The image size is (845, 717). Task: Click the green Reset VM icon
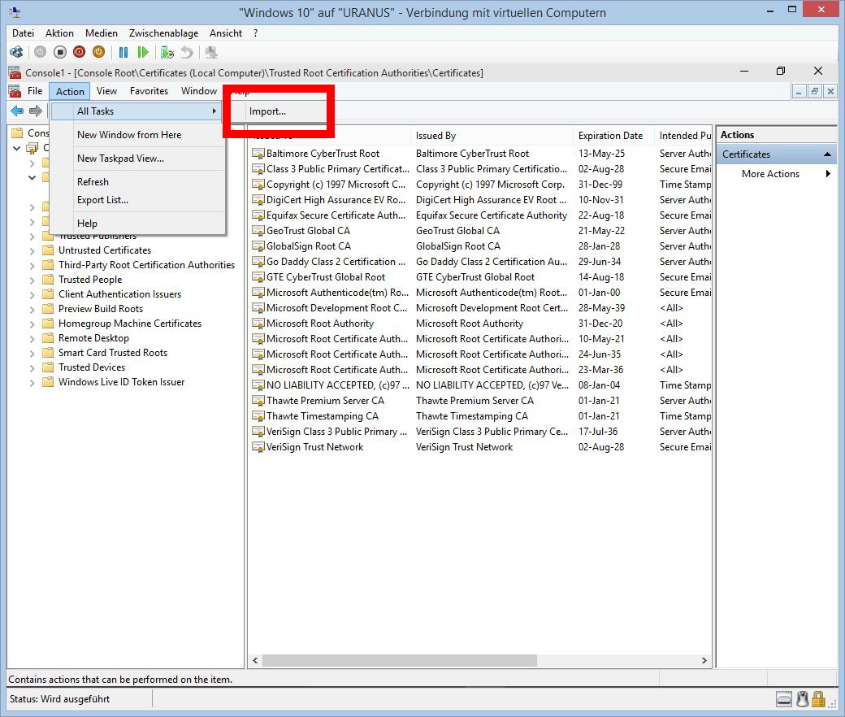click(143, 52)
